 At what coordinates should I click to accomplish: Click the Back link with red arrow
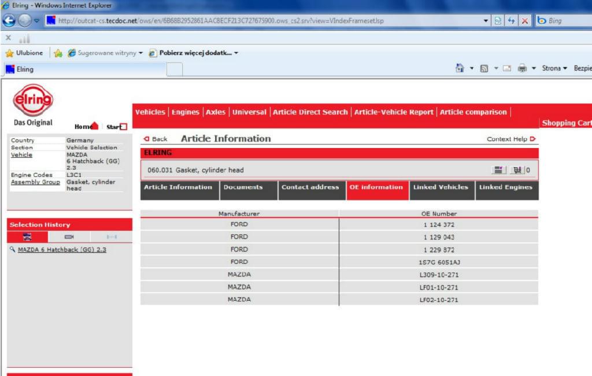pyautogui.click(x=155, y=139)
